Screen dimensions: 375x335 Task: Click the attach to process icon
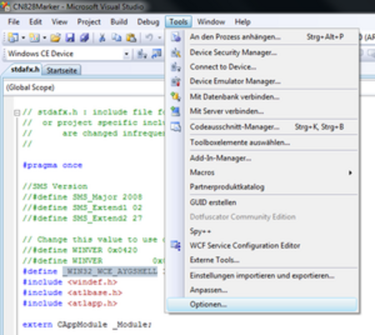(176, 37)
